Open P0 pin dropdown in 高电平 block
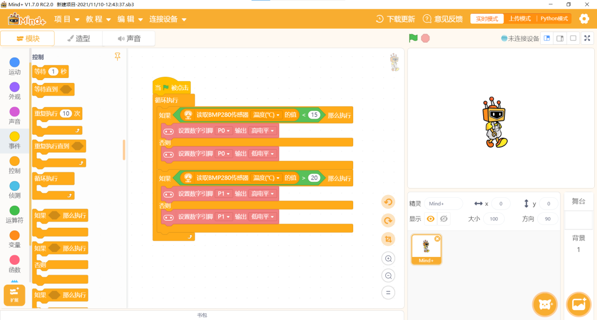This screenshot has height=320, width=597. coord(223,130)
